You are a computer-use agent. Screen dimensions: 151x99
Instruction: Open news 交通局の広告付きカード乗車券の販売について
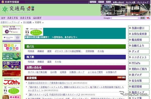pyautogui.click(x=50, y=83)
